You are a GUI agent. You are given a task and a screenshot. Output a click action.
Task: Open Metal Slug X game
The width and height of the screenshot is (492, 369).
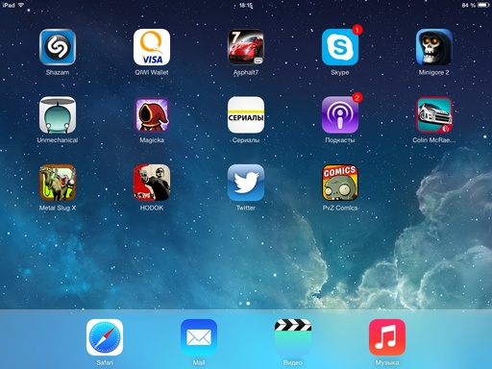click(58, 183)
